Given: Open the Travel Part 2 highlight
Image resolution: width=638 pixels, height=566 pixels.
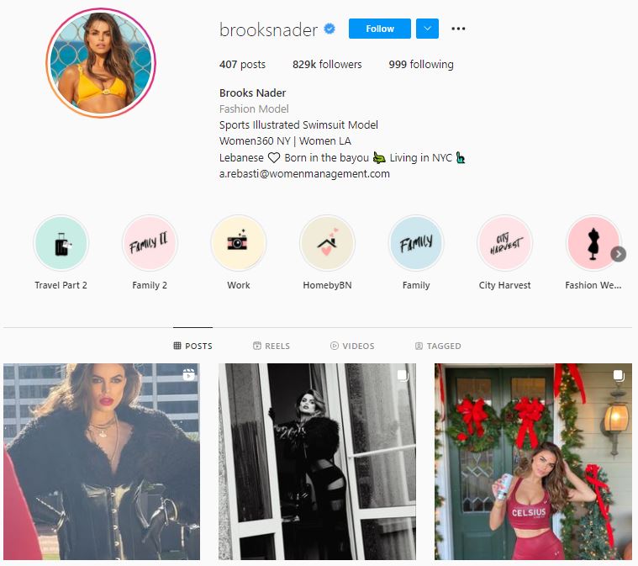Looking at the screenshot, I should click(x=61, y=243).
